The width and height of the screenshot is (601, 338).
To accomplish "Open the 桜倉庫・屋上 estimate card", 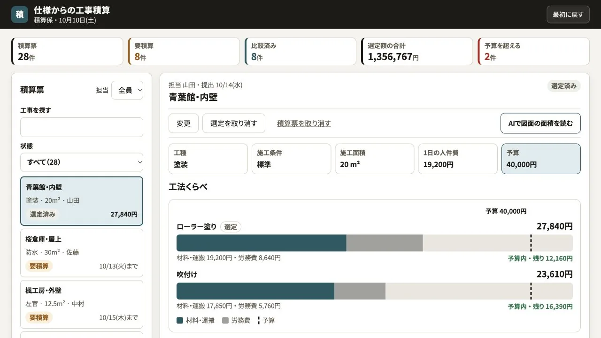I will click(x=82, y=253).
